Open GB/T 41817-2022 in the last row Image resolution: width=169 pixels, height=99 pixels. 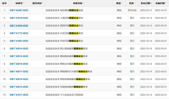[19, 95]
